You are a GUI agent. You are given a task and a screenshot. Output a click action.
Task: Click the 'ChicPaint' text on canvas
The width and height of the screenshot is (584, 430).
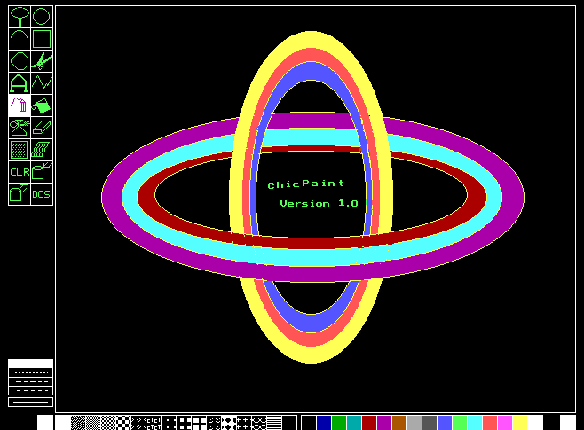point(306,184)
